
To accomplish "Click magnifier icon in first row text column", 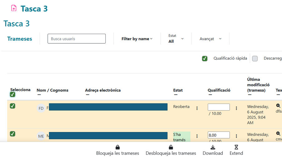I will pos(278,106).
